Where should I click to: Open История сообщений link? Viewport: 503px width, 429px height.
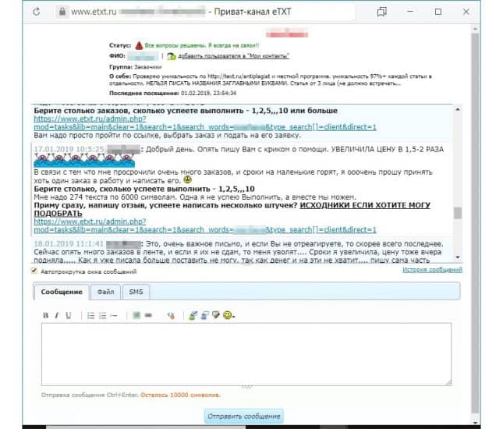pos(433,270)
